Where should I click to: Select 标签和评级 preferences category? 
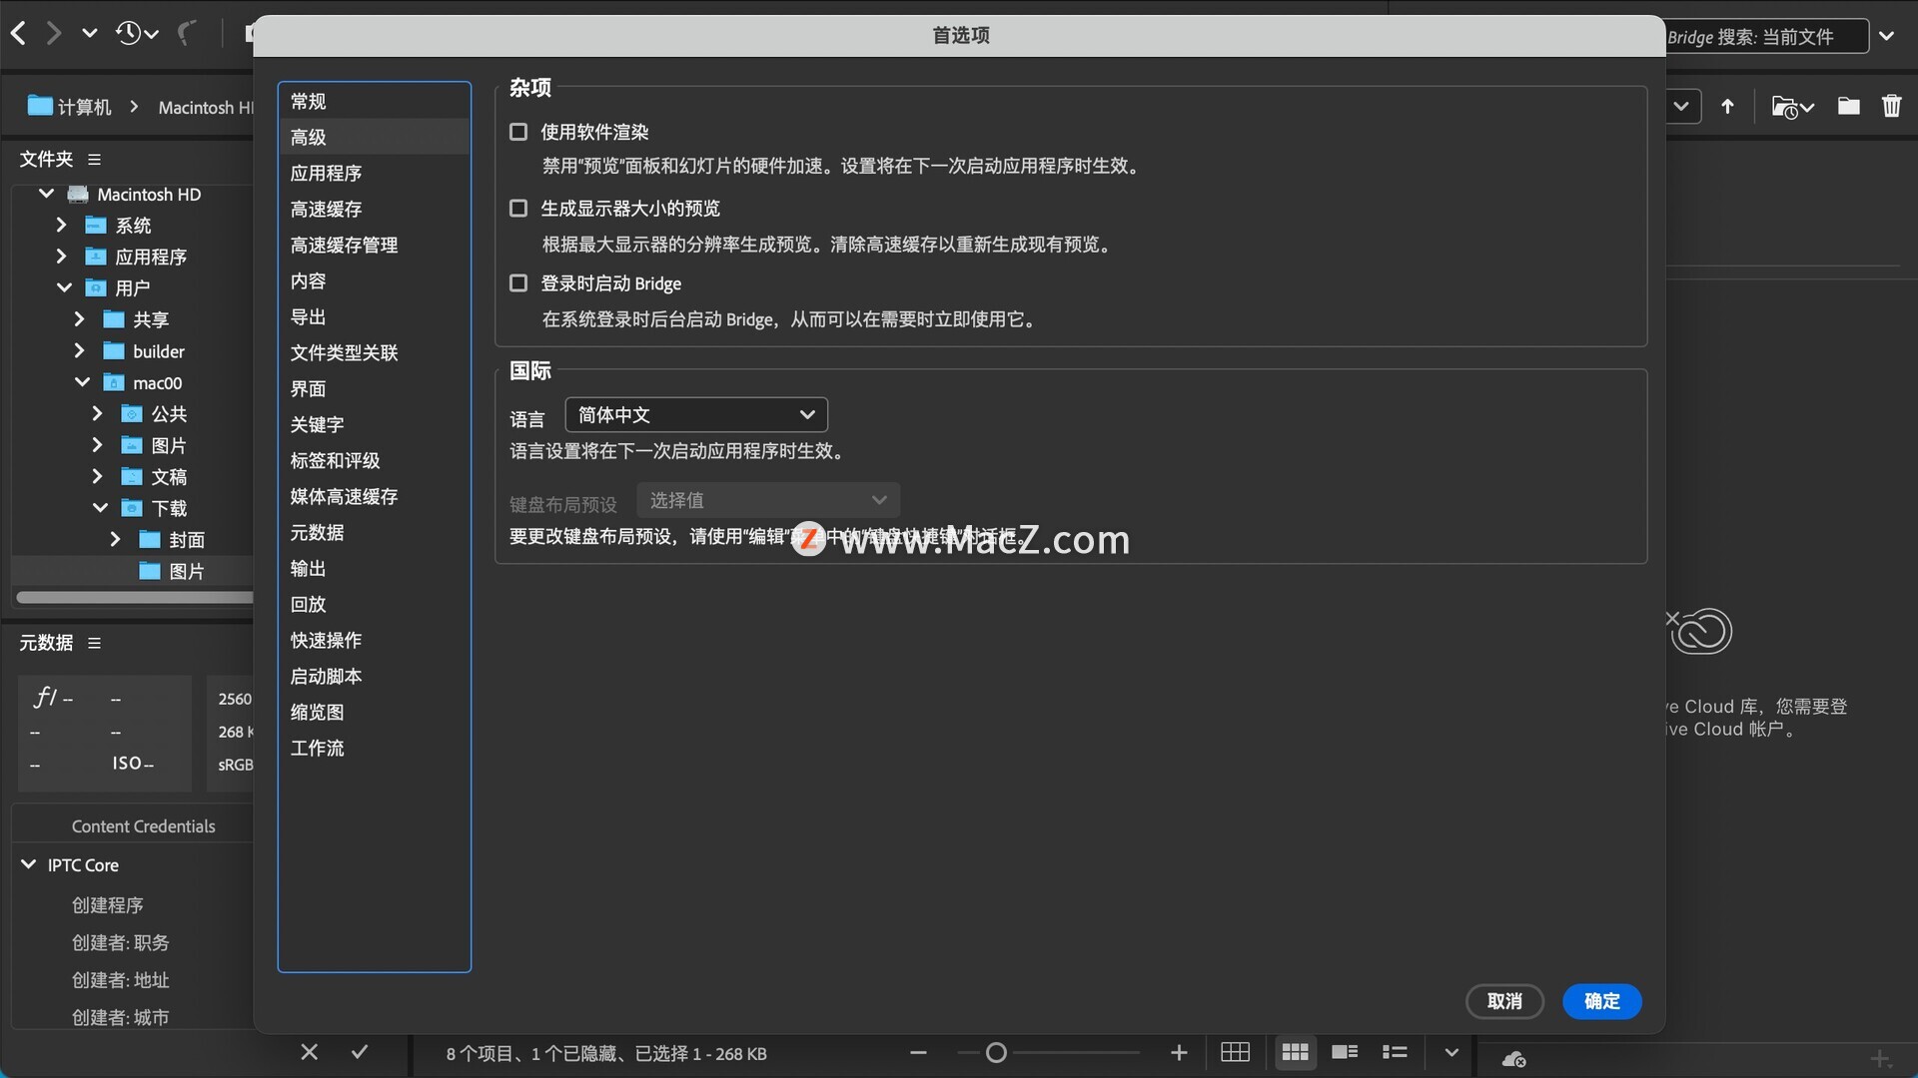tap(374, 460)
